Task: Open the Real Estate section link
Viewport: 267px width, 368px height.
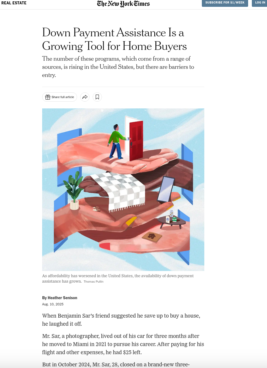Action: 14,3
